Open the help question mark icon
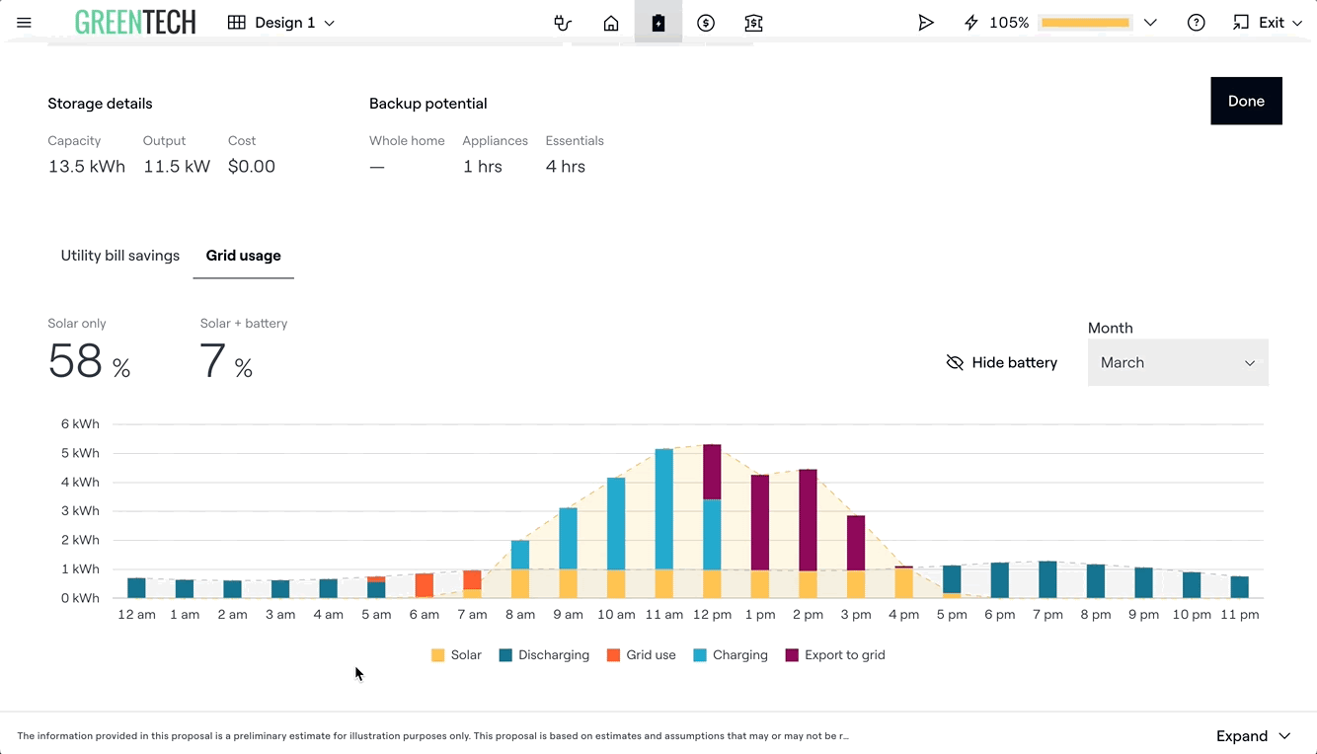1317x754 pixels. 1196,23
